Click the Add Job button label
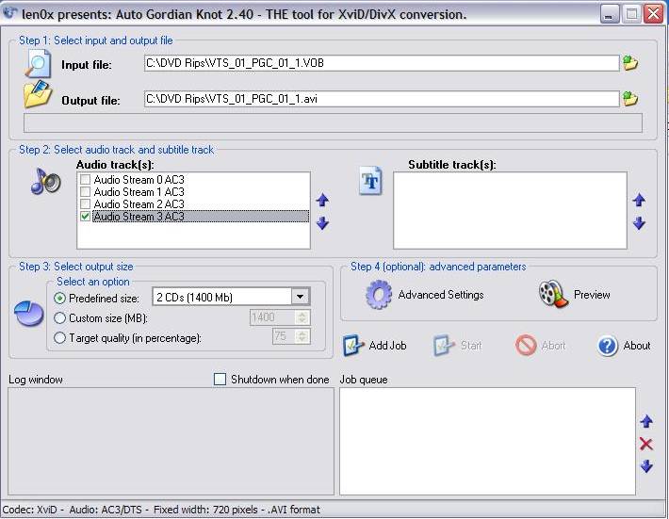This screenshot has width=669, height=519. [387, 346]
